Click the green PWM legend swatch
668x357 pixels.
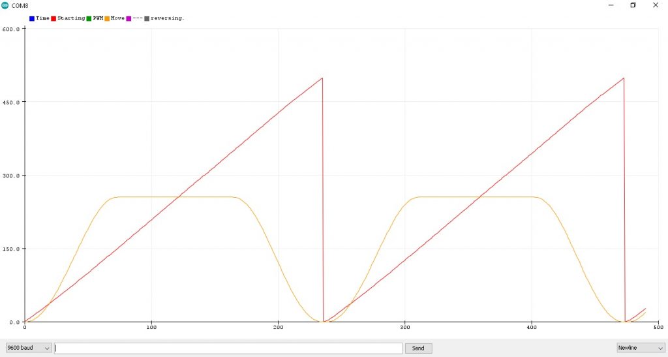pyautogui.click(x=89, y=18)
